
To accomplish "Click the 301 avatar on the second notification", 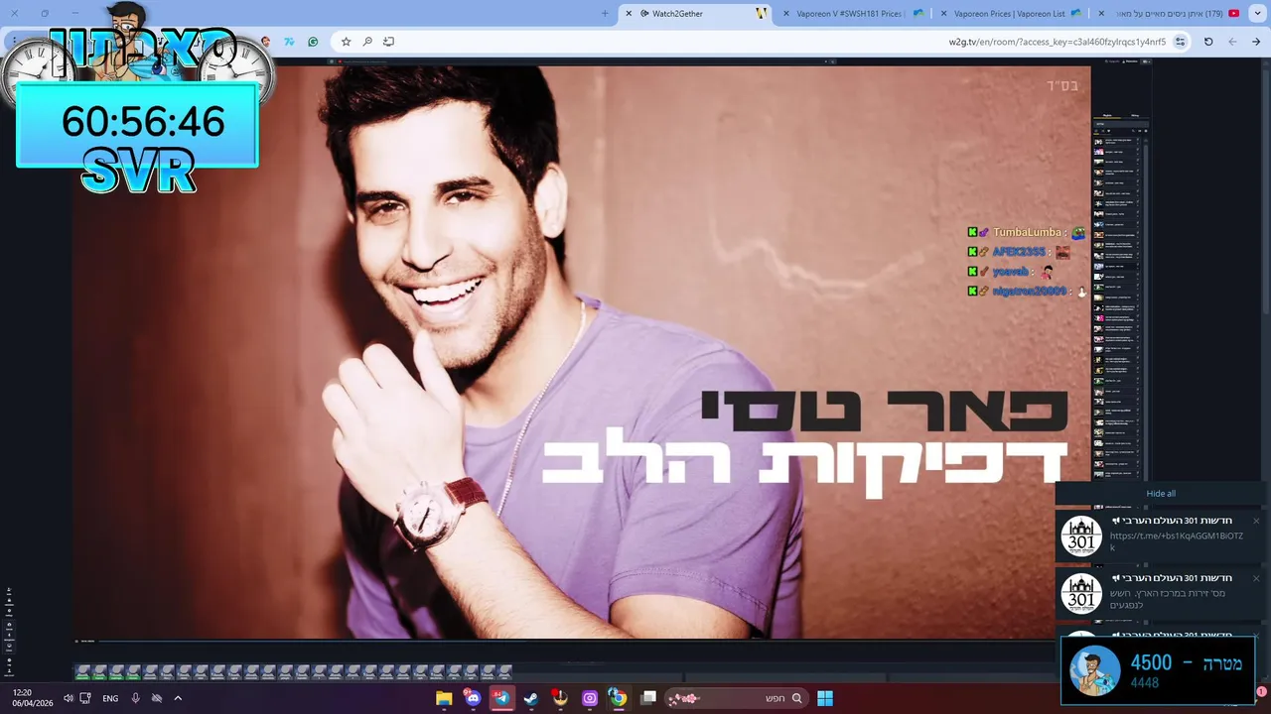I will coord(1081,594).
